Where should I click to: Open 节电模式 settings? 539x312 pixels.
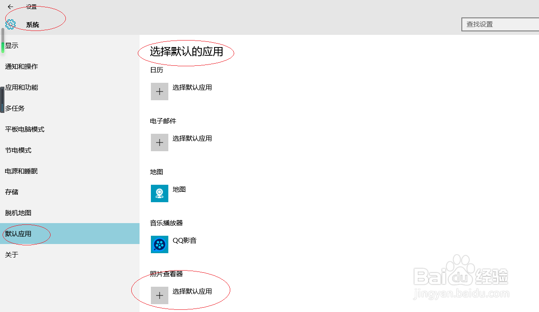(x=17, y=150)
